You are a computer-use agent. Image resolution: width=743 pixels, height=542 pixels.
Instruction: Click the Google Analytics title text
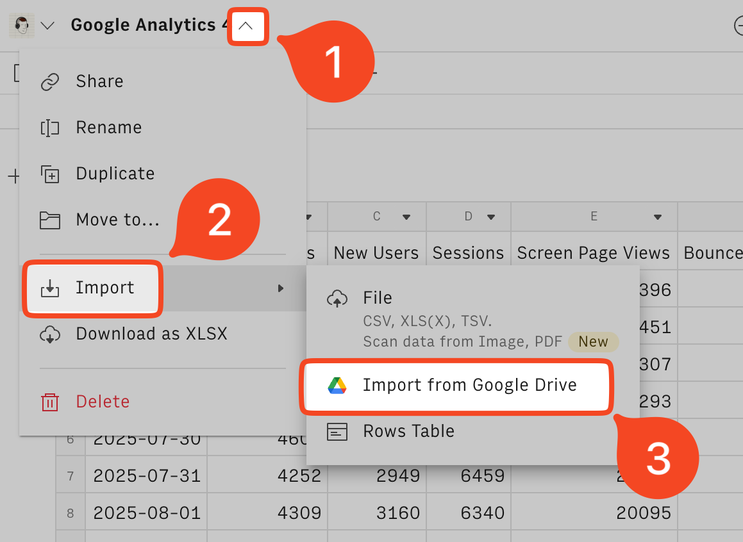tap(149, 25)
